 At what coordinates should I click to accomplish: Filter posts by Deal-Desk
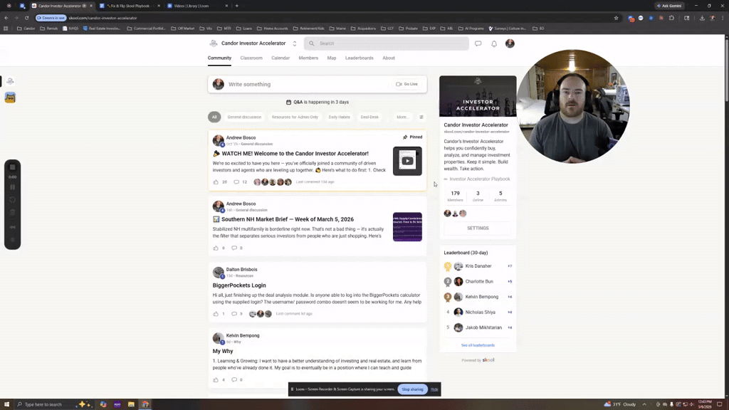point(369,117)
